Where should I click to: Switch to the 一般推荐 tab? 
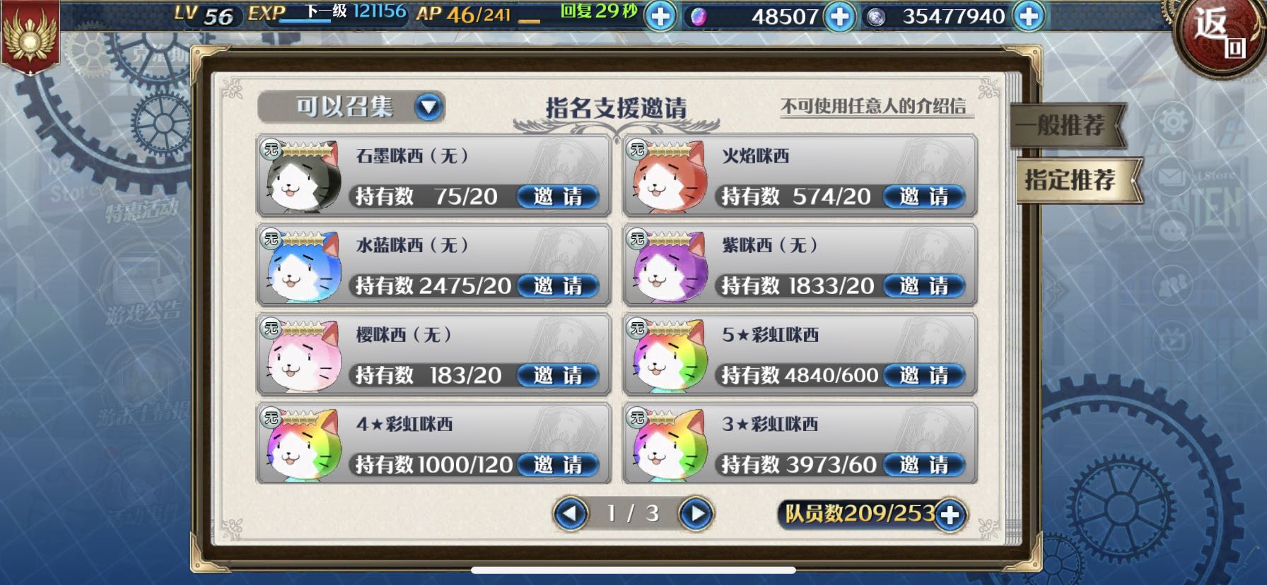click(1068, 126)
